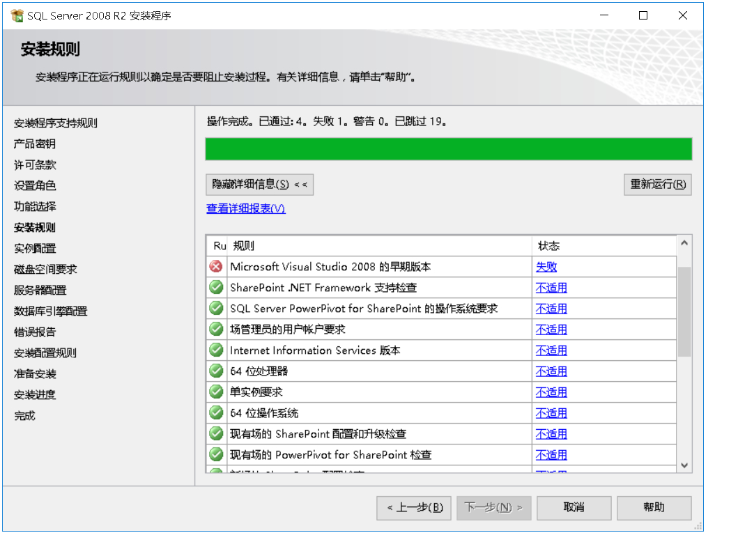
Task: Open 不适用 link for SharePoint .NET Framework 支持检查
Action: pyautogui.click(x=551, y=288)
